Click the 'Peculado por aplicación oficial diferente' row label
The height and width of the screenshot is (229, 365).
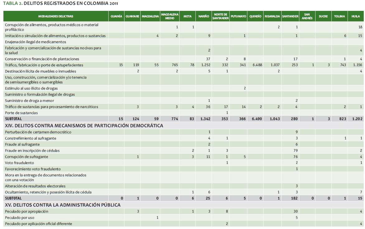point(40,224)
